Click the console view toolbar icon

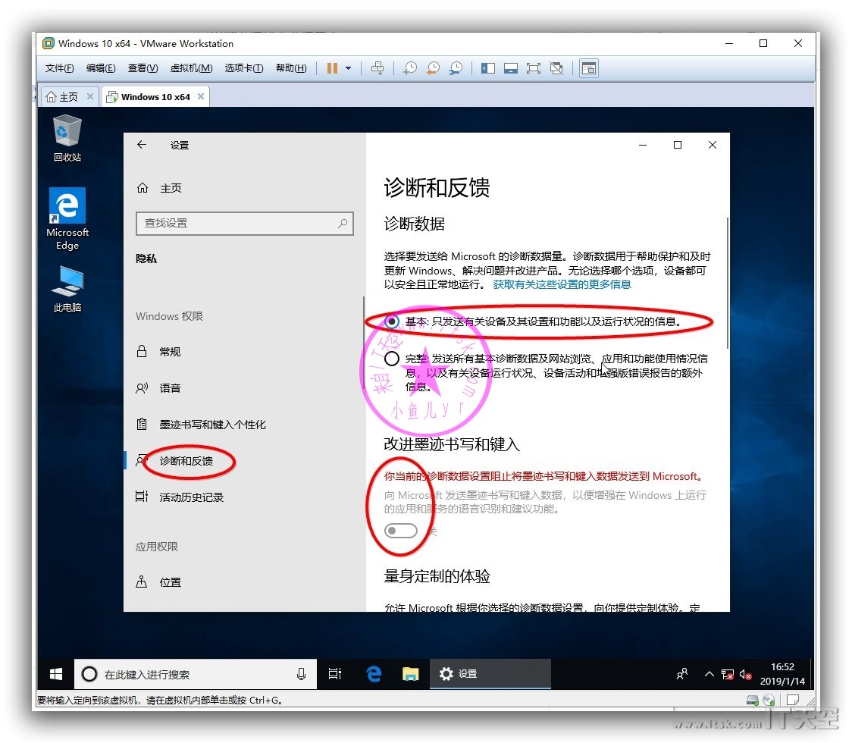589,68
